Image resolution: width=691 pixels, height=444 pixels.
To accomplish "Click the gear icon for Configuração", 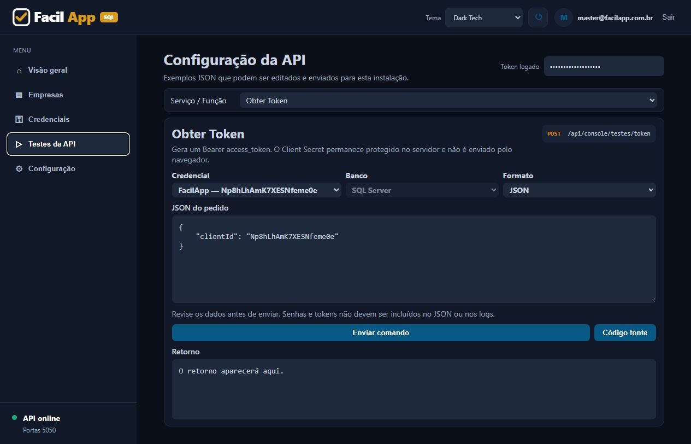I will pyautogui.click(x=19, y=169).
